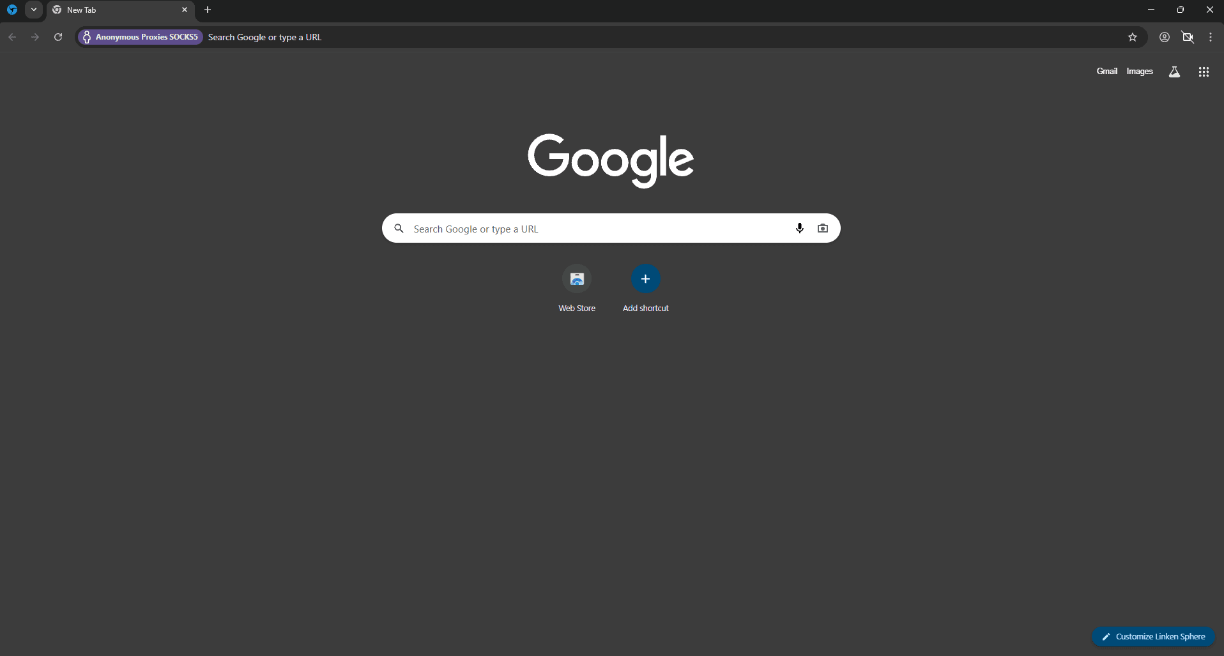Go back using the back arrow
1224x656 pixels.
click(12, 37)
